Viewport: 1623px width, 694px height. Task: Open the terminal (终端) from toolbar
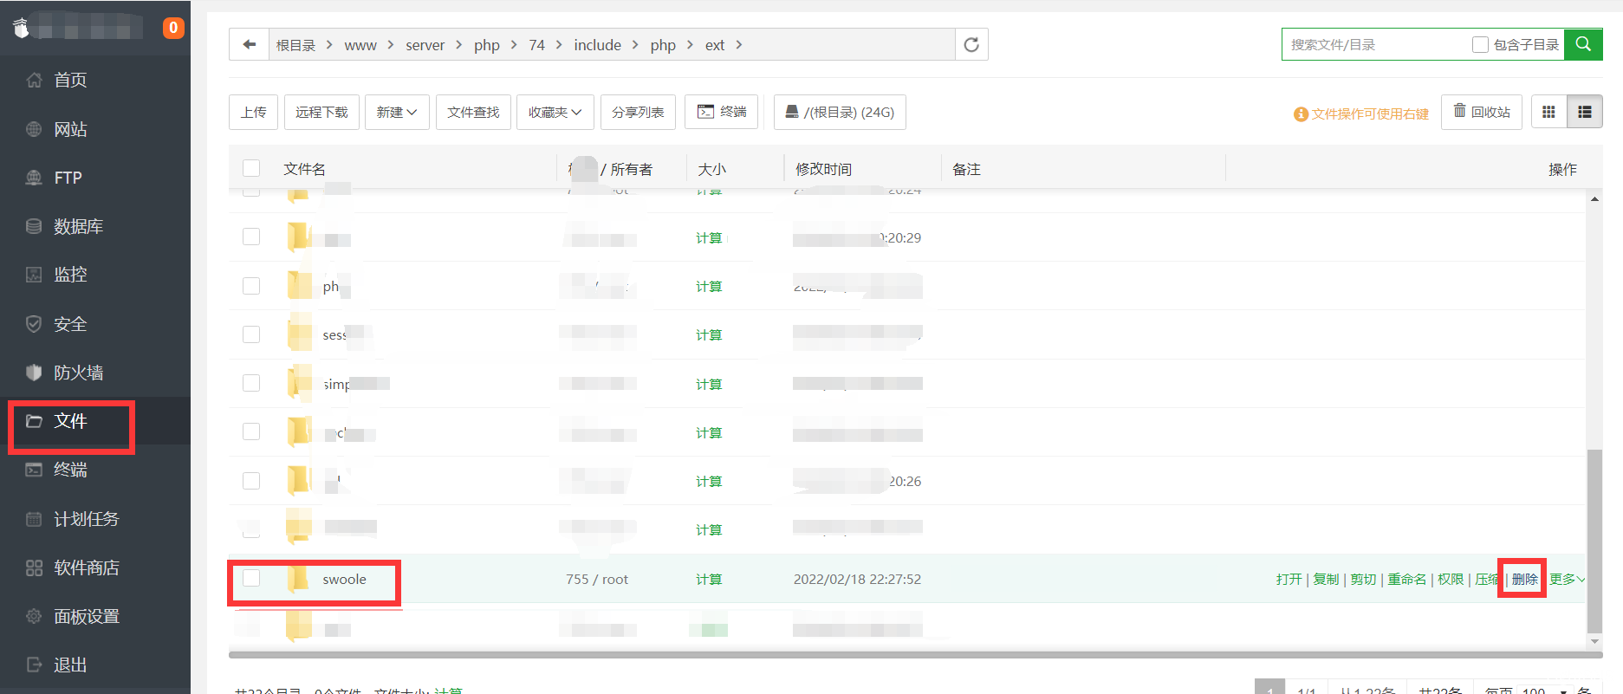722,112
